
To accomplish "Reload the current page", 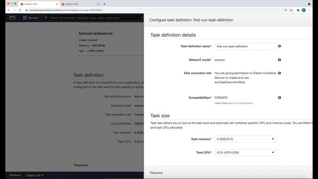I will coord(20,10).
